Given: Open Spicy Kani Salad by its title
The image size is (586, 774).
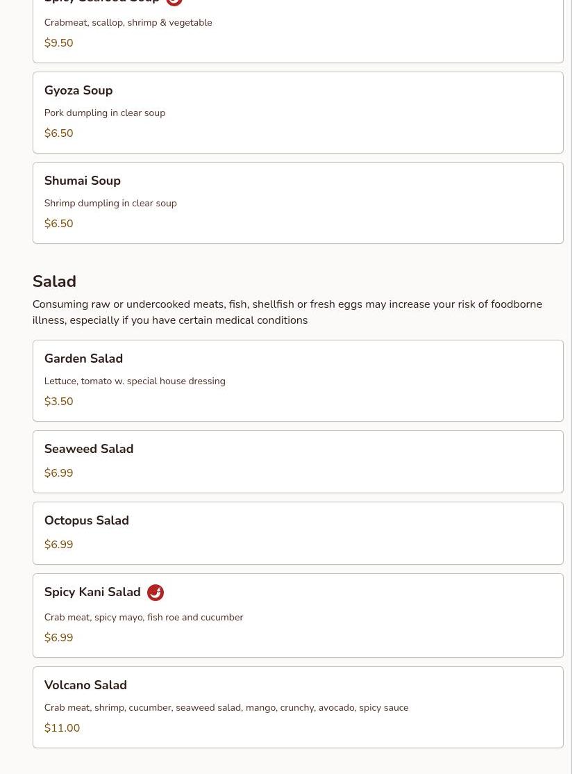Looking at the screenshot, I should pyautogui.click(x=92, y=592).
